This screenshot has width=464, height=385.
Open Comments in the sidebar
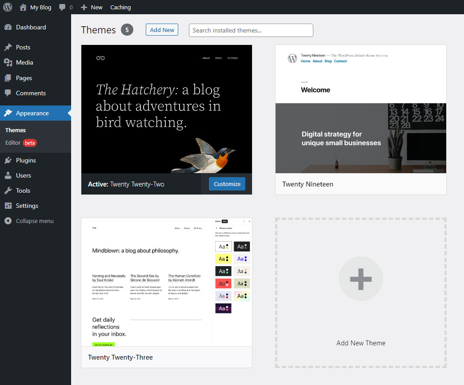click(36, 93)
